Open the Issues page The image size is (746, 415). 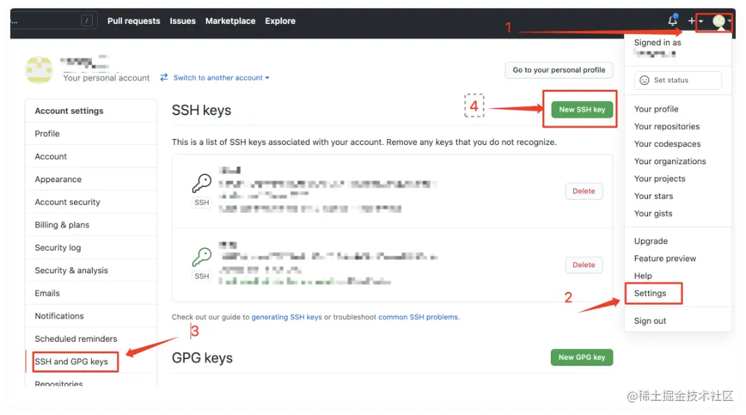(183, 21)
